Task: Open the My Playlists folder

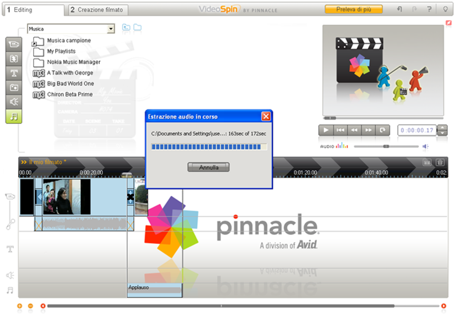Action: 54,51
